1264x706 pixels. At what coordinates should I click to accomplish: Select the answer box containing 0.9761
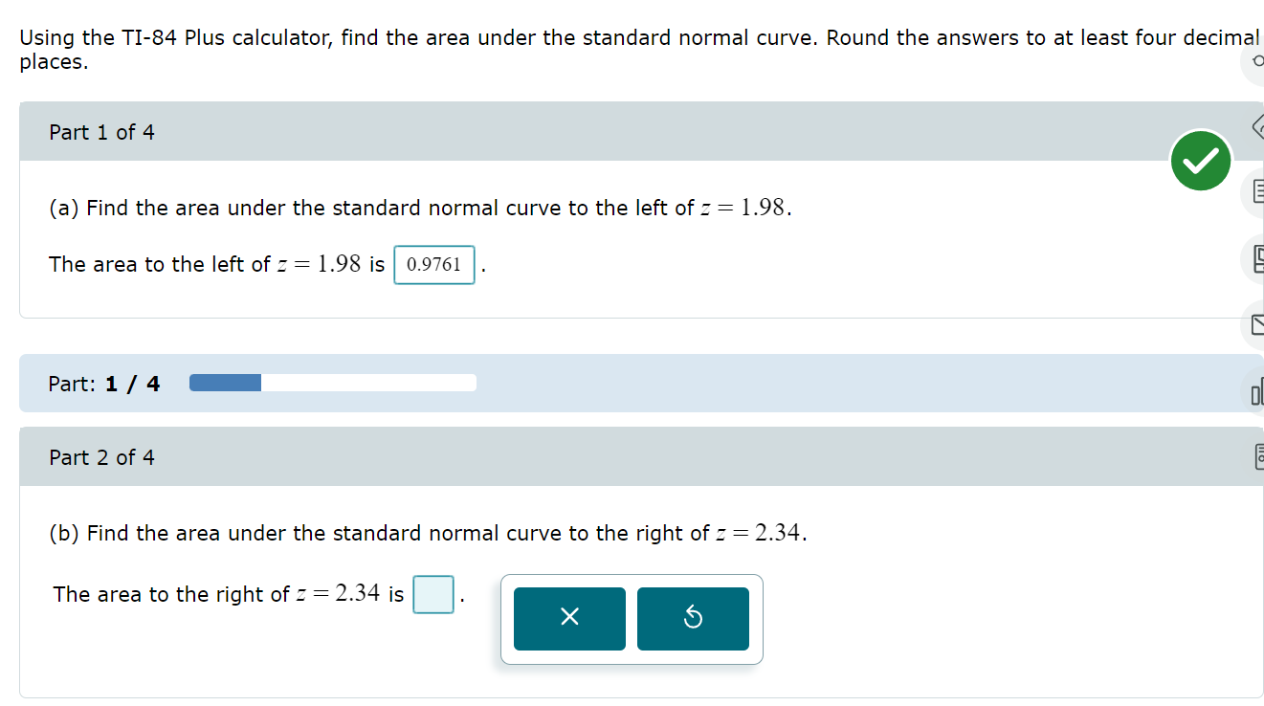pos(434,264)
